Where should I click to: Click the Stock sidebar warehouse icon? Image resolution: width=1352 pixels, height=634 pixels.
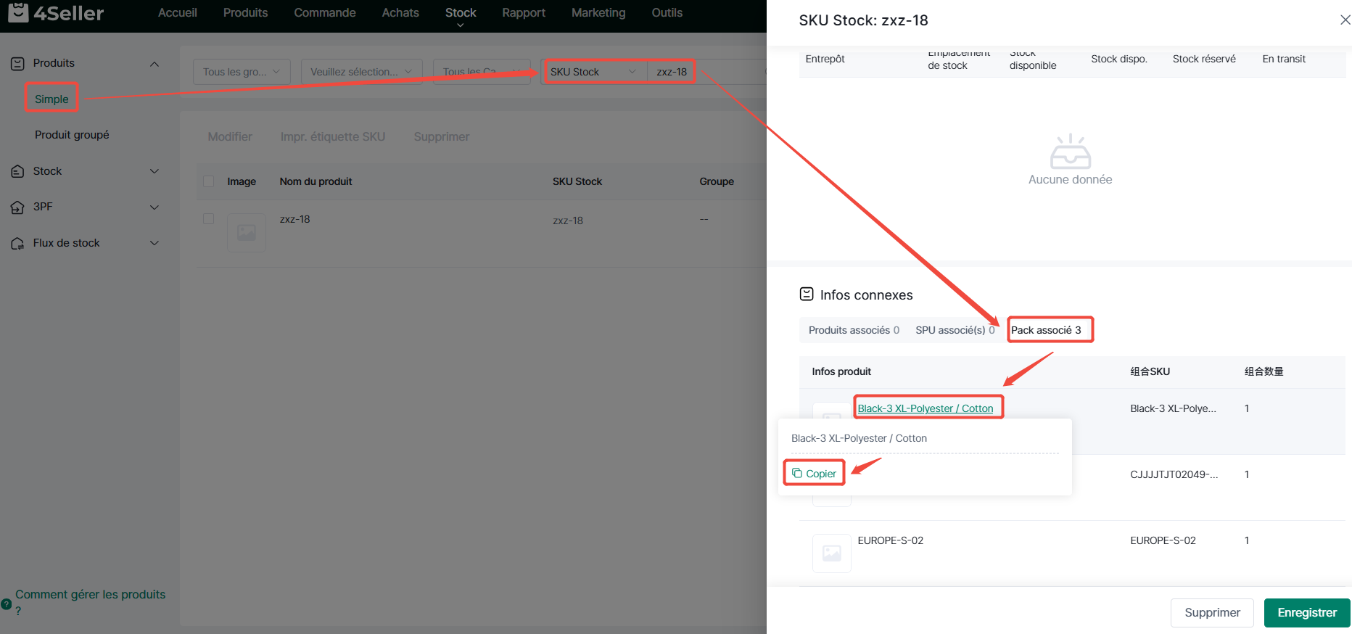tap(18, 172)
